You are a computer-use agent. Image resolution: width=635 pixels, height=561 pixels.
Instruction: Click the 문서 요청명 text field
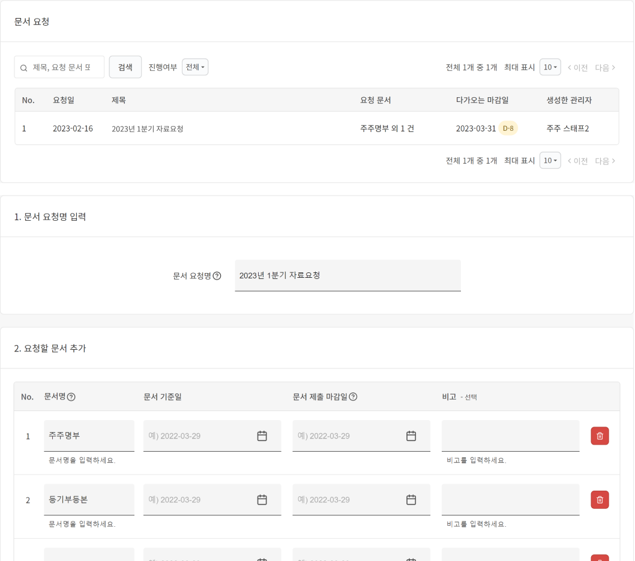[348, 275]
